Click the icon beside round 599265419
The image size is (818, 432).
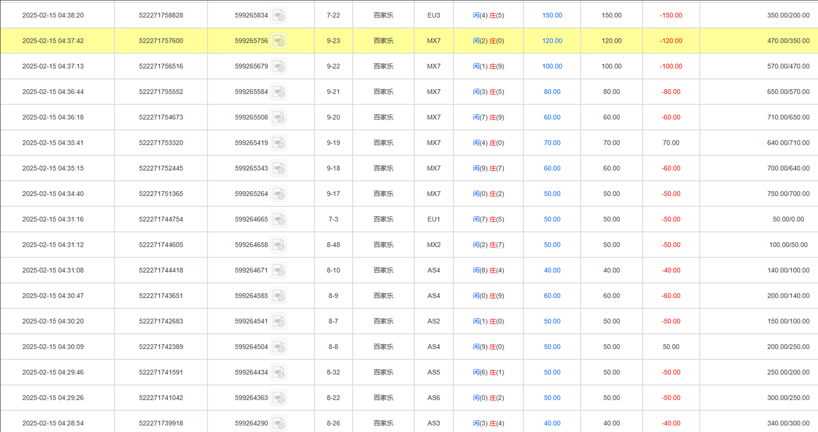coord(279,143)
